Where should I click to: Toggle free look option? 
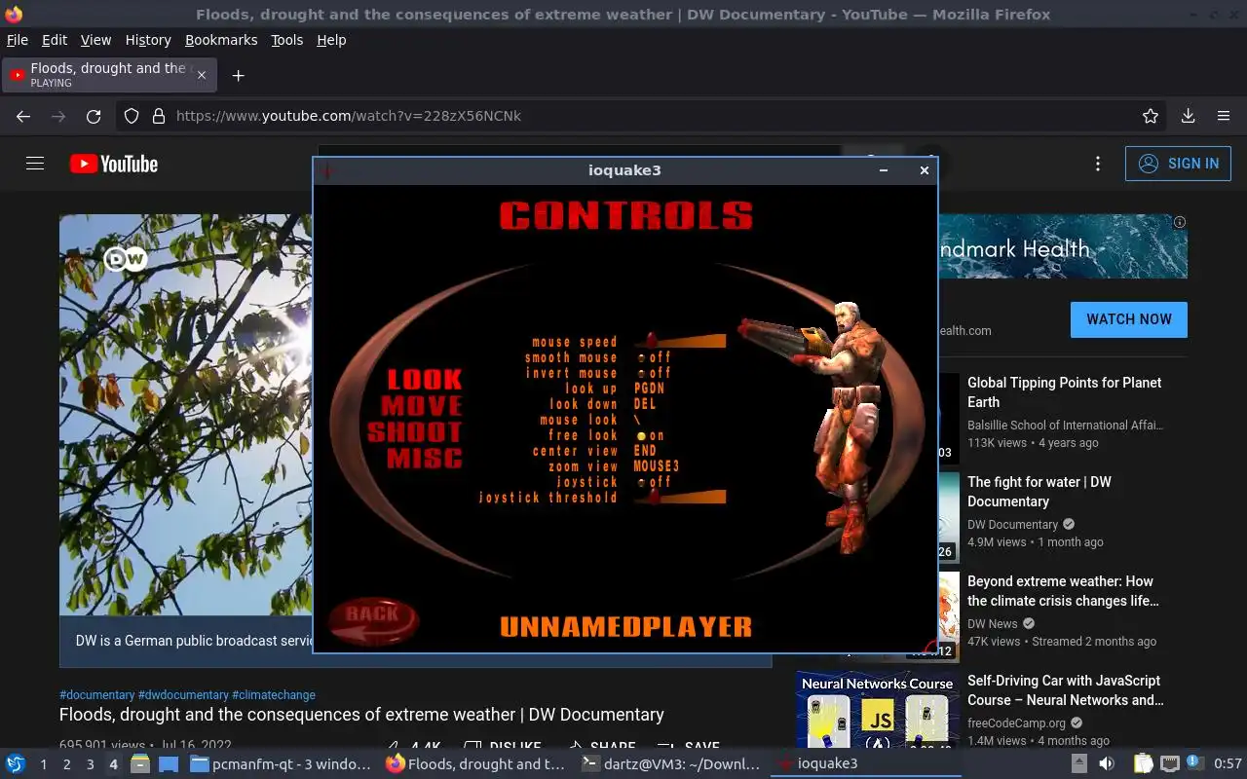(x=650, y=435)
